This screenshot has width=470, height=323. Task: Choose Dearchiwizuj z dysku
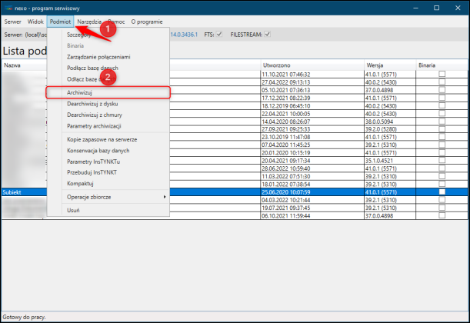(x=92, y=104)
